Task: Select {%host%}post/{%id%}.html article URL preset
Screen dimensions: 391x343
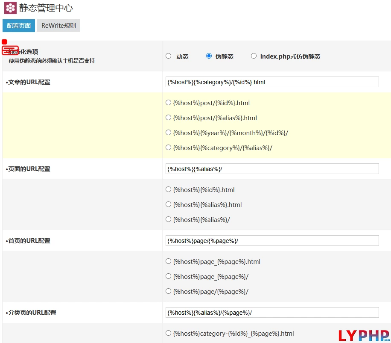Action: [x=168, y=103]
